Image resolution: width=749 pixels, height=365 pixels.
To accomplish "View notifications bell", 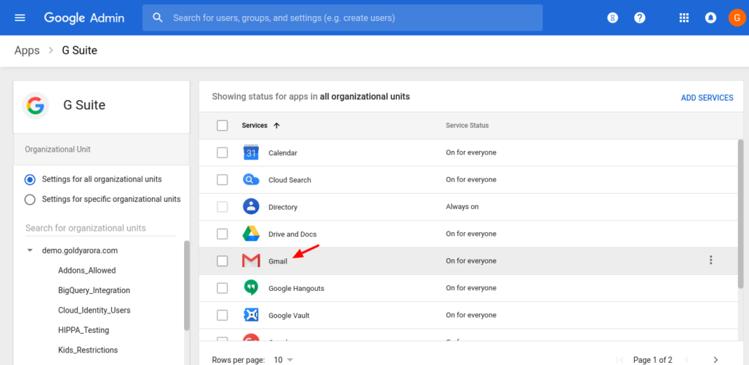I will [710, 18].
